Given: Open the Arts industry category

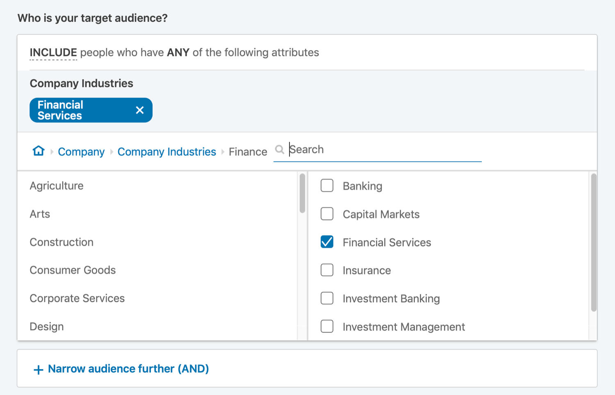Looking at the screenshot, I should tap(40, 214).
